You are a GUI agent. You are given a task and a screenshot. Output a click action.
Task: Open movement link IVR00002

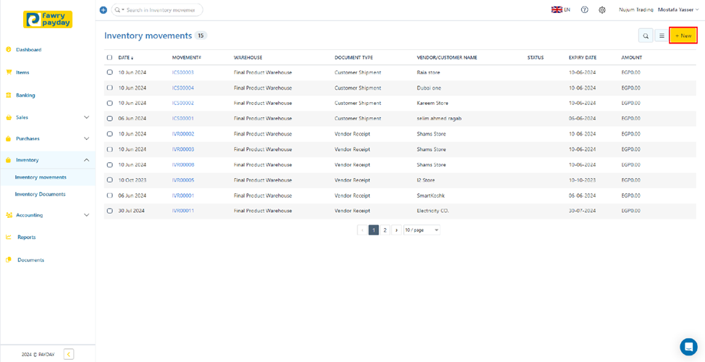coord(183,134)
